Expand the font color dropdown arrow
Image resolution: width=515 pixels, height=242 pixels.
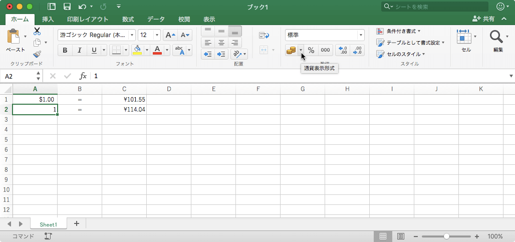(167, 50)
